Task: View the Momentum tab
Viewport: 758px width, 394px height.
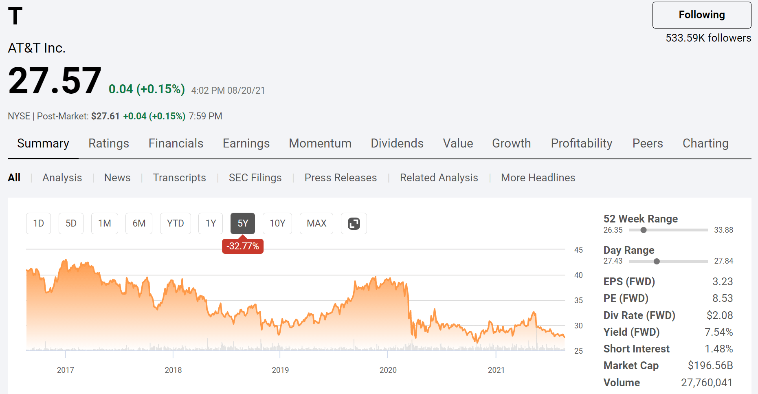Action: coord(320,143)
